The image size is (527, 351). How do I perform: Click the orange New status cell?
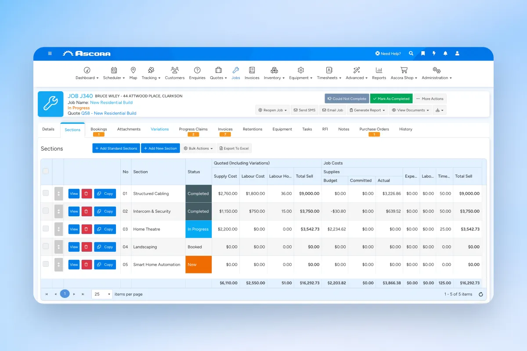[x=199, y=265]
